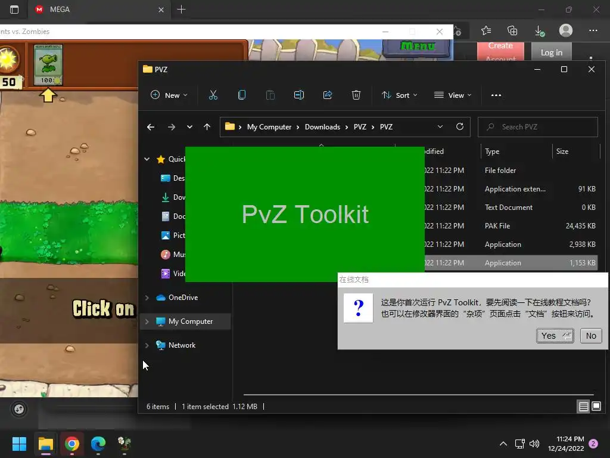Screen dimensions: 610x458
Task: Open the Edge tab actions menu
Action: (14, 10)
